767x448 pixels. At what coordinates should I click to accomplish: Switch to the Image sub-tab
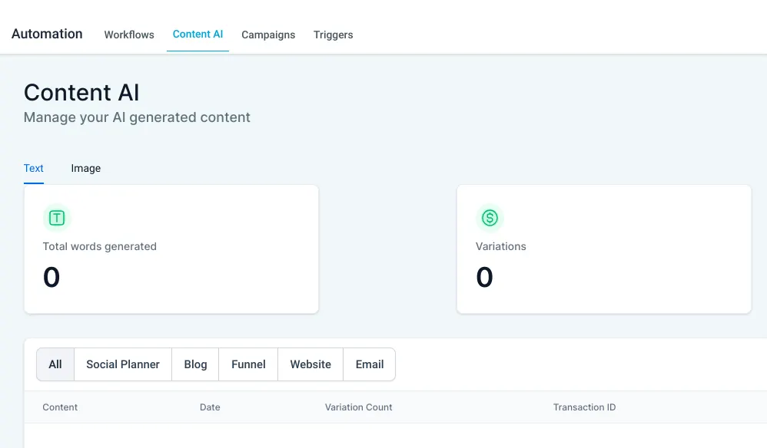click(x=85, y=168)
